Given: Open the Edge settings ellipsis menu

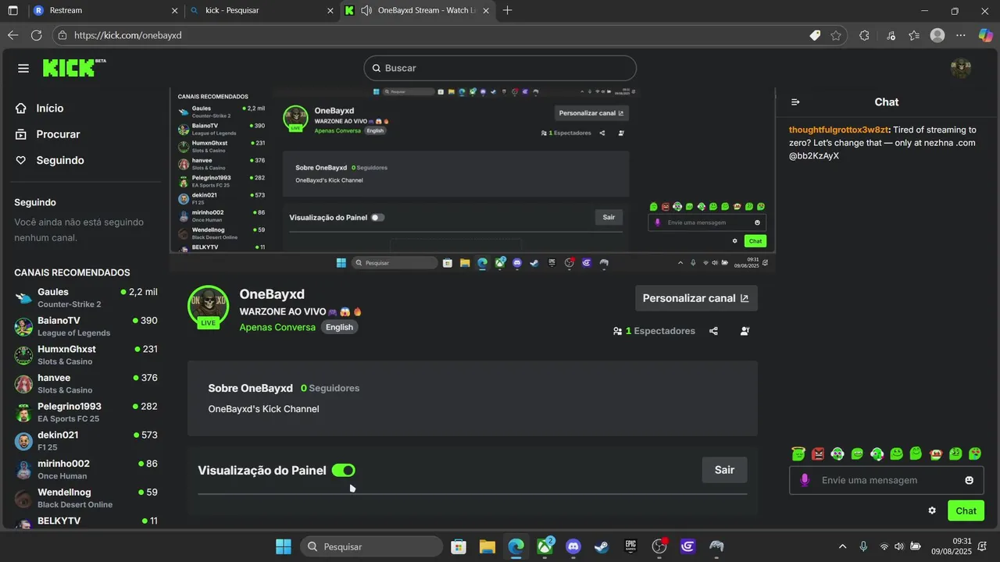Looking at the screenshot, I should [961, 35].
